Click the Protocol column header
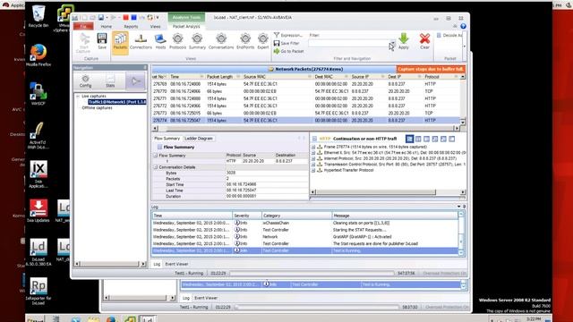 [440, 77]
